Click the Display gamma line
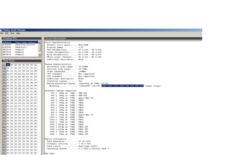Image resolution: width=248 pixels, height=155 pixels. (65, 47)
